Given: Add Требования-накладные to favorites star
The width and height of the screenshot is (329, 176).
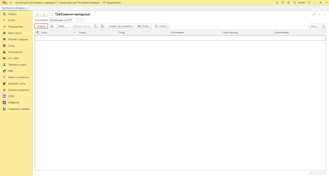Looking at the screenshot, I should tap(51, 14).
